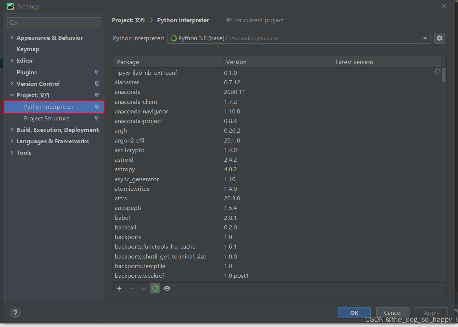Image resolution: width=458 pixels, height=327 pixels.
Task: Open the Python Interpreter dropdown
Action: (298, 38)
